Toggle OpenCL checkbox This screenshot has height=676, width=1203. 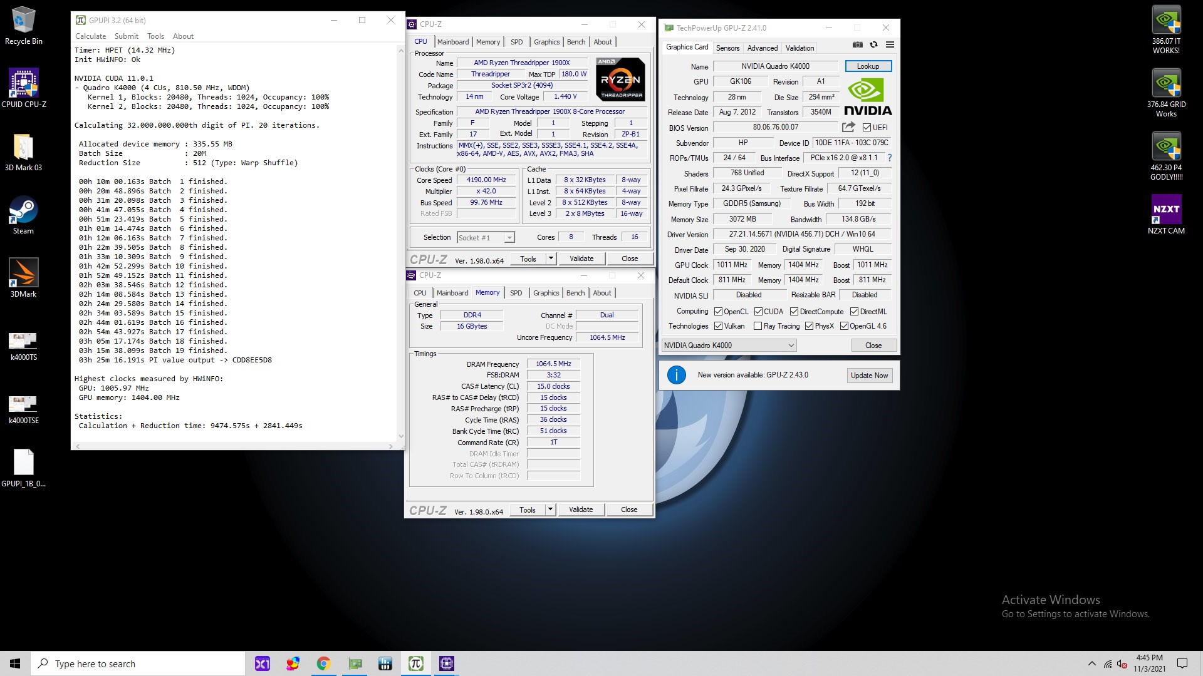coord(719,312)
